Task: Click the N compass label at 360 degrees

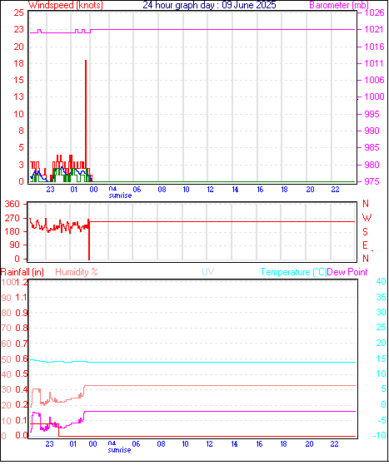Action: point(366,204)
